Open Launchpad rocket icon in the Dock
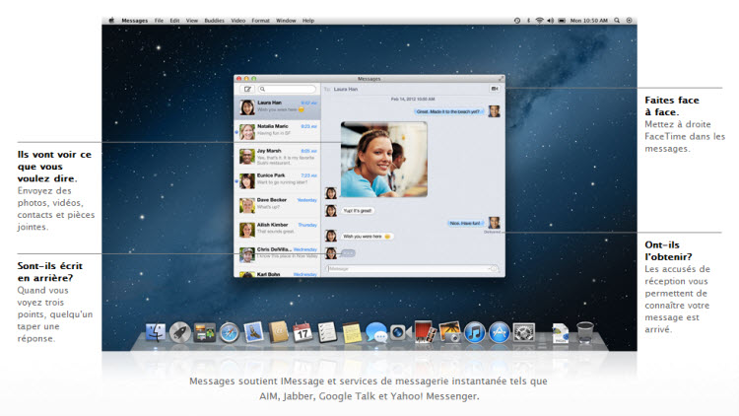This screenshot has width=739, height=416. 180,332
